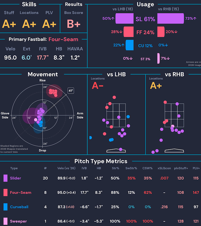Select the Curveball pitch type label
Viewport: 201px width, 226px height.
point(19,207)
